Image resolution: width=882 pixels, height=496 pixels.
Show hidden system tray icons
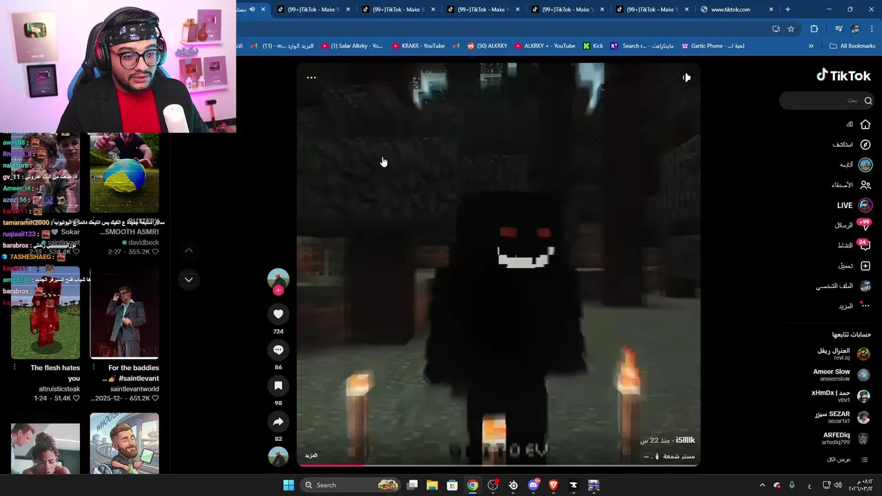[762, 485]
